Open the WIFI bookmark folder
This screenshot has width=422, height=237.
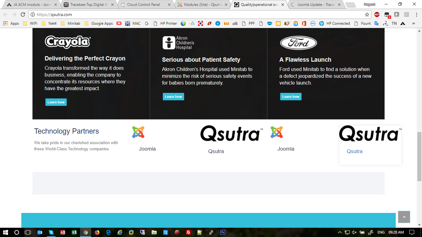[x=30, y=23]
